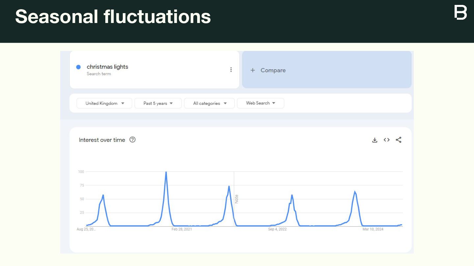Open the Web Search type dropdown
The width and height of the screenshot is (474, 266).
[x=260, y=103]
